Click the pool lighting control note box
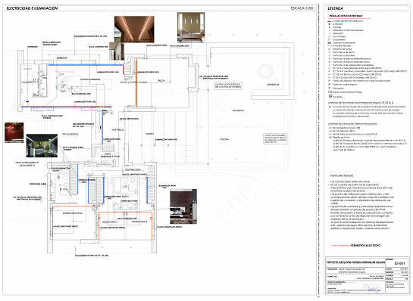The width and height of the screenshot is (413, 301). point(276,138)
